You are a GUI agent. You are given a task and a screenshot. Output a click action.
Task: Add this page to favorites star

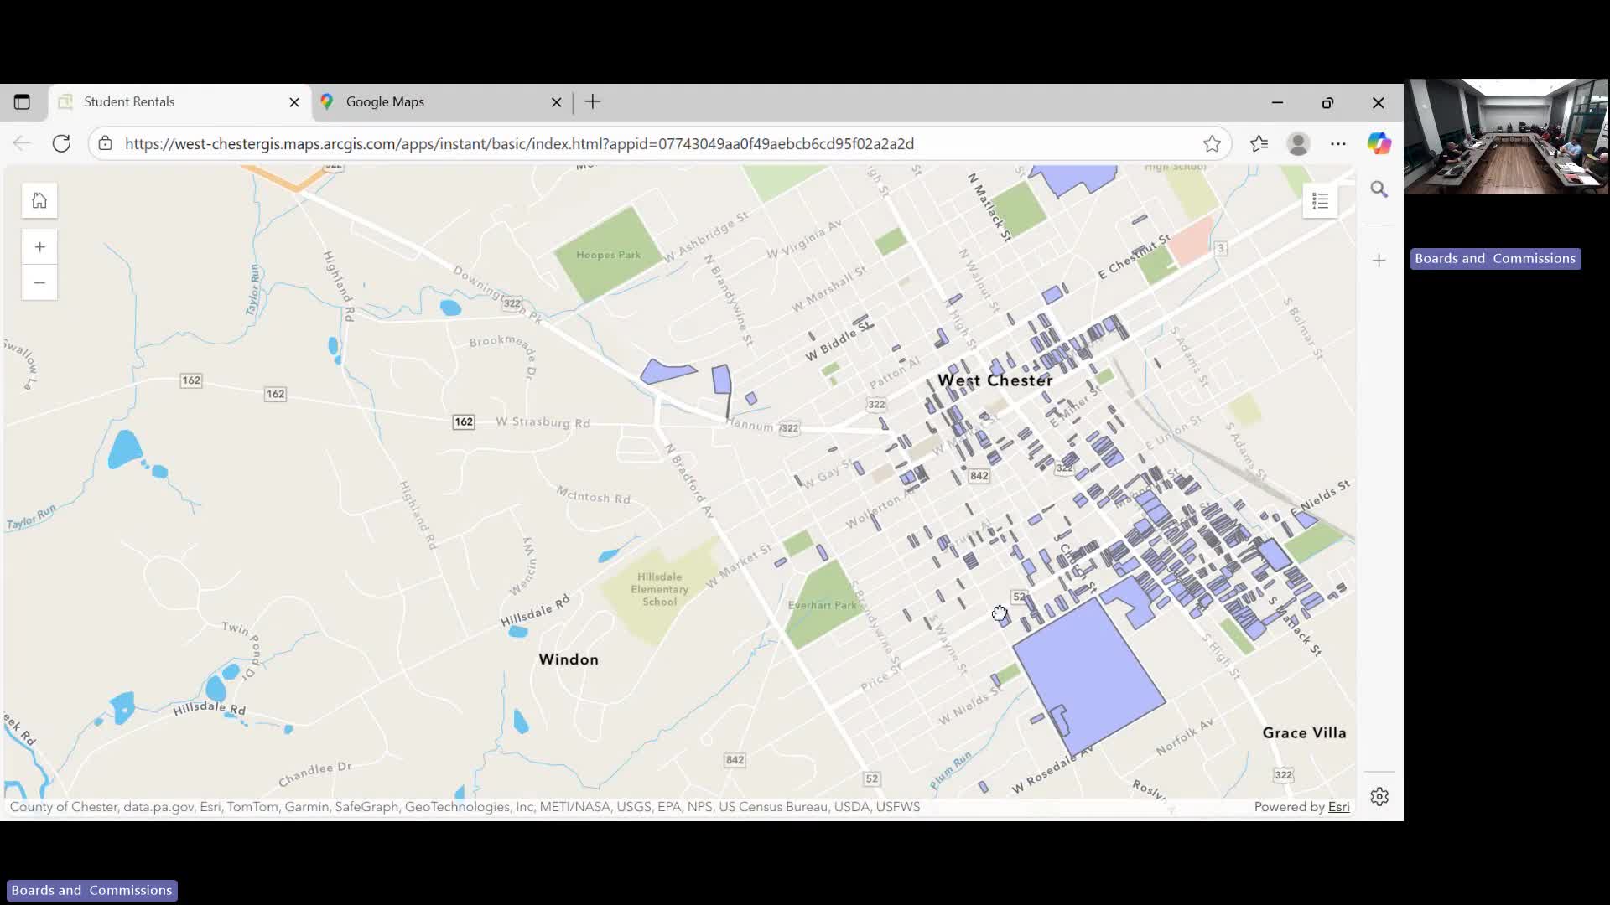tap(1212, 144)
